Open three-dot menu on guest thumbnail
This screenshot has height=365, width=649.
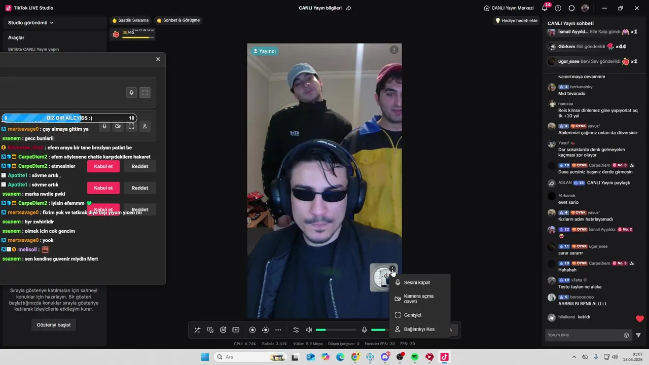point(392,269)
